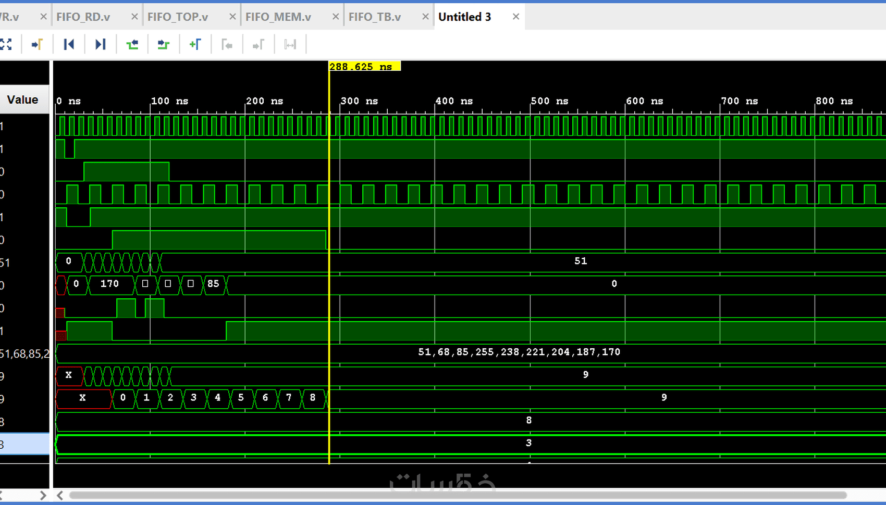Select the yellow 288.625 ns cursor flag
Viewport: 886px width, 505px height.
point(364,67)
